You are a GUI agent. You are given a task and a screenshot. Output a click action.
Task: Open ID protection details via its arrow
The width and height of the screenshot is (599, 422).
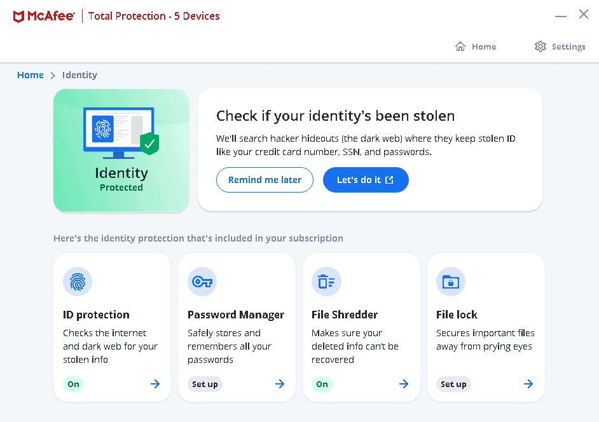[155, 384]
